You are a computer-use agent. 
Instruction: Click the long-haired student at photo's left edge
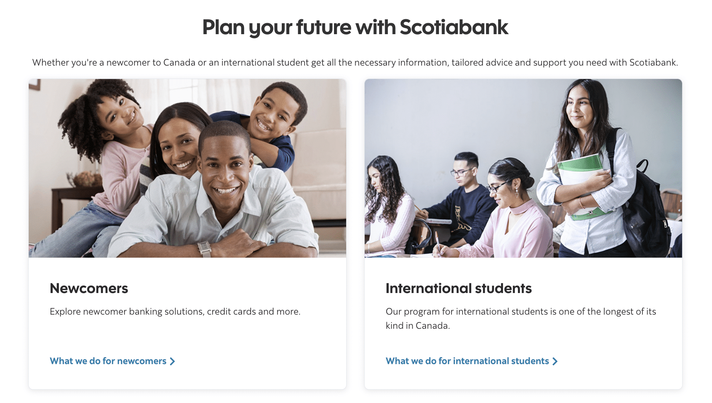[x=383, y=196]
